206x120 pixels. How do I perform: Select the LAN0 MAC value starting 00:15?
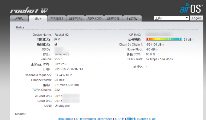coord(67,101)
